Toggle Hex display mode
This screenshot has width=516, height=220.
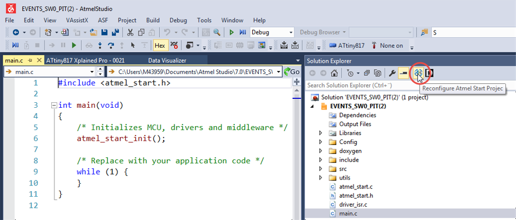160,46
